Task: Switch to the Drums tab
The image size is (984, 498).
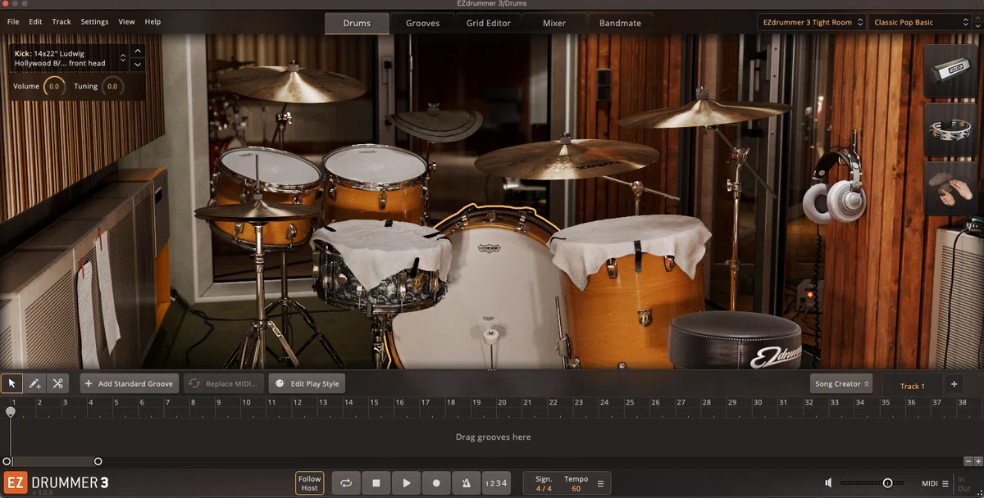Action: pyautogui.click(x=357, y=23)
